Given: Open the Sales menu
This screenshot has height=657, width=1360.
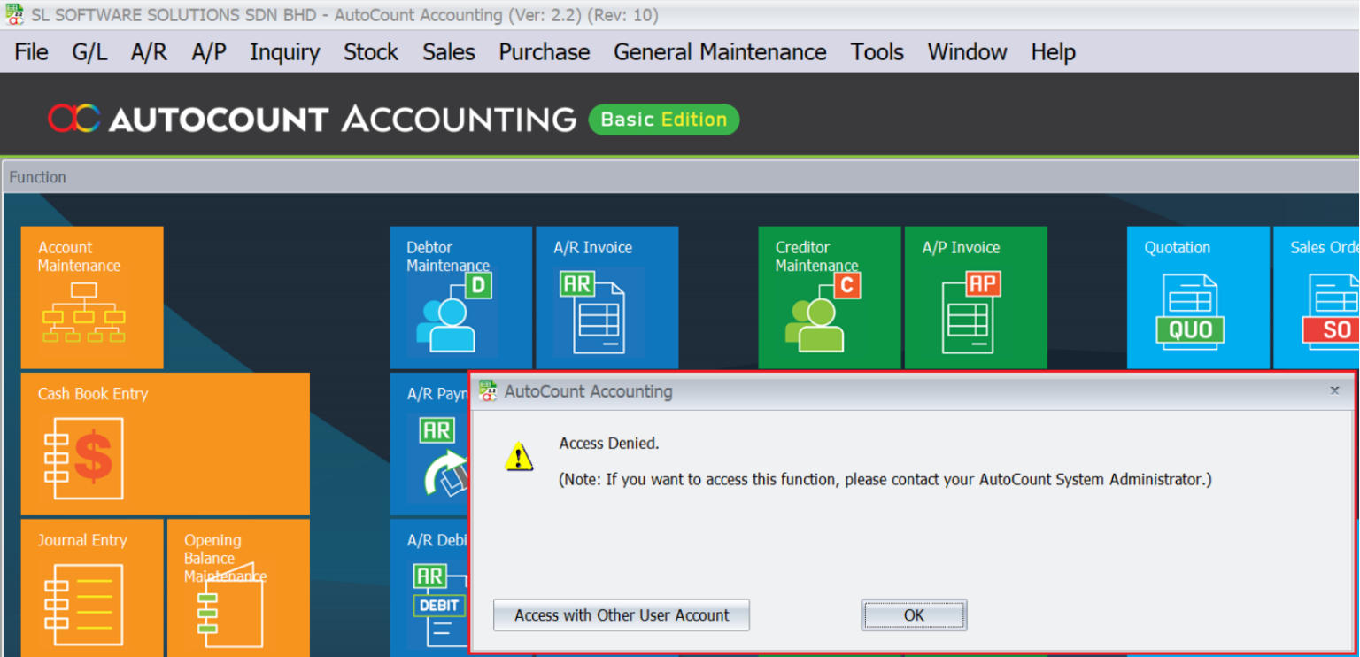Looking at the screenshot, I should (449, 52).
